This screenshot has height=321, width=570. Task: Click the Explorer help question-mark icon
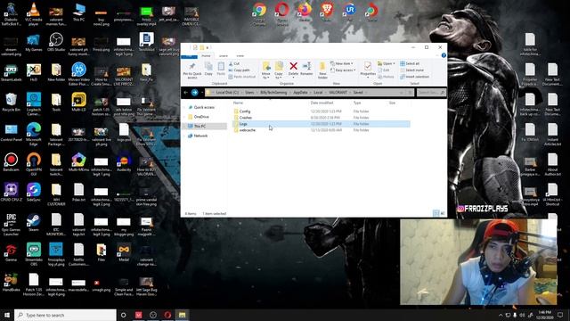tap(444, 55)
